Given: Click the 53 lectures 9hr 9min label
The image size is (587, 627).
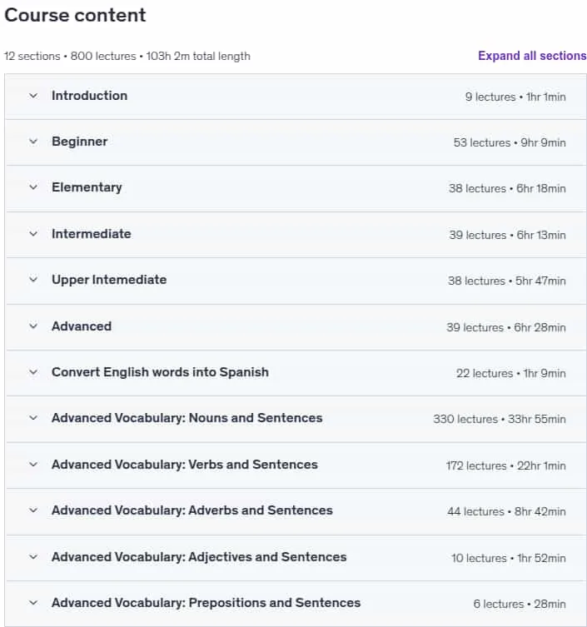Looking at the screenshot, I should point(510,142).
